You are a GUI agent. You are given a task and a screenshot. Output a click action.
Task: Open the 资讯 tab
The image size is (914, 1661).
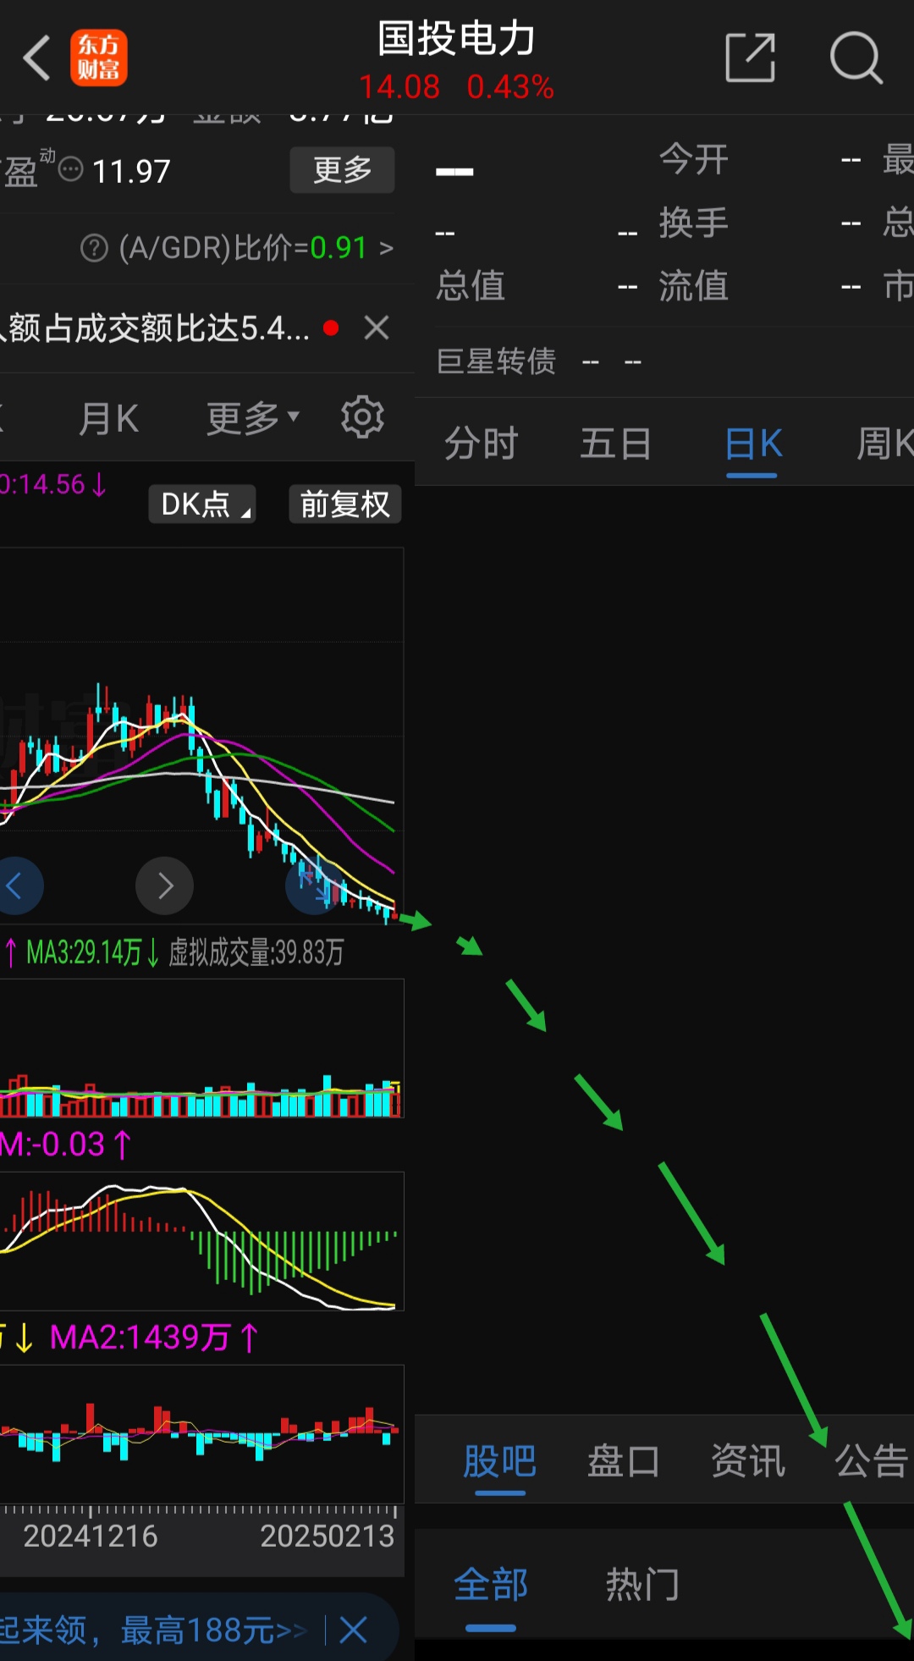click(748, 1461)
